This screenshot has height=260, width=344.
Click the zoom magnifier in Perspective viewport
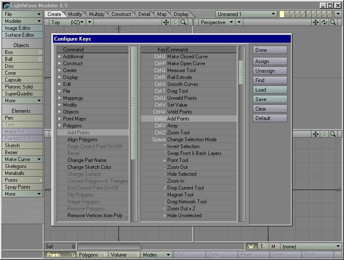[x=333, y=22]
